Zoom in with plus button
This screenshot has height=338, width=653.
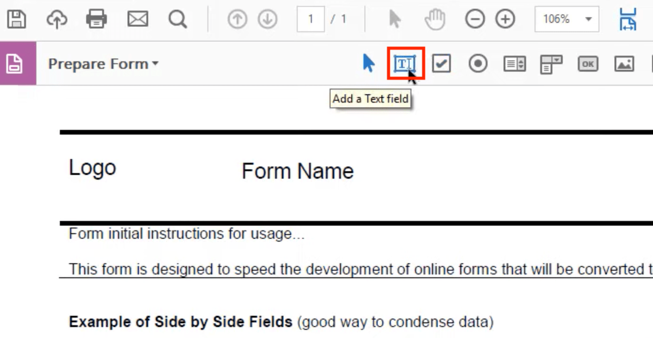(x=505, y=19)
